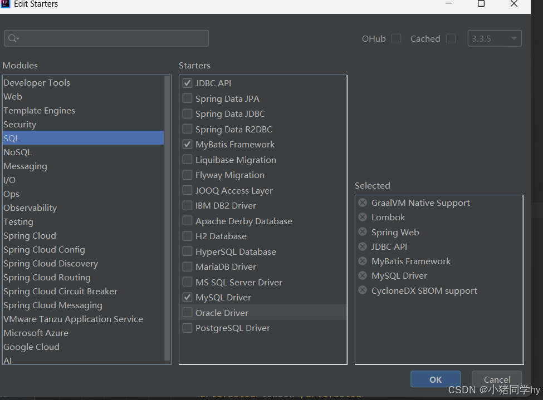Select Developer Tools module
543x400 pixels.
click(x=83, y=83)
